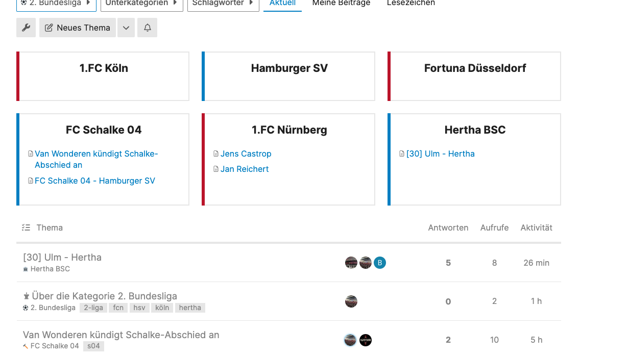Click the first avatar in the Van Wonderen row
The image size is (628, 356).
[350, 340]
